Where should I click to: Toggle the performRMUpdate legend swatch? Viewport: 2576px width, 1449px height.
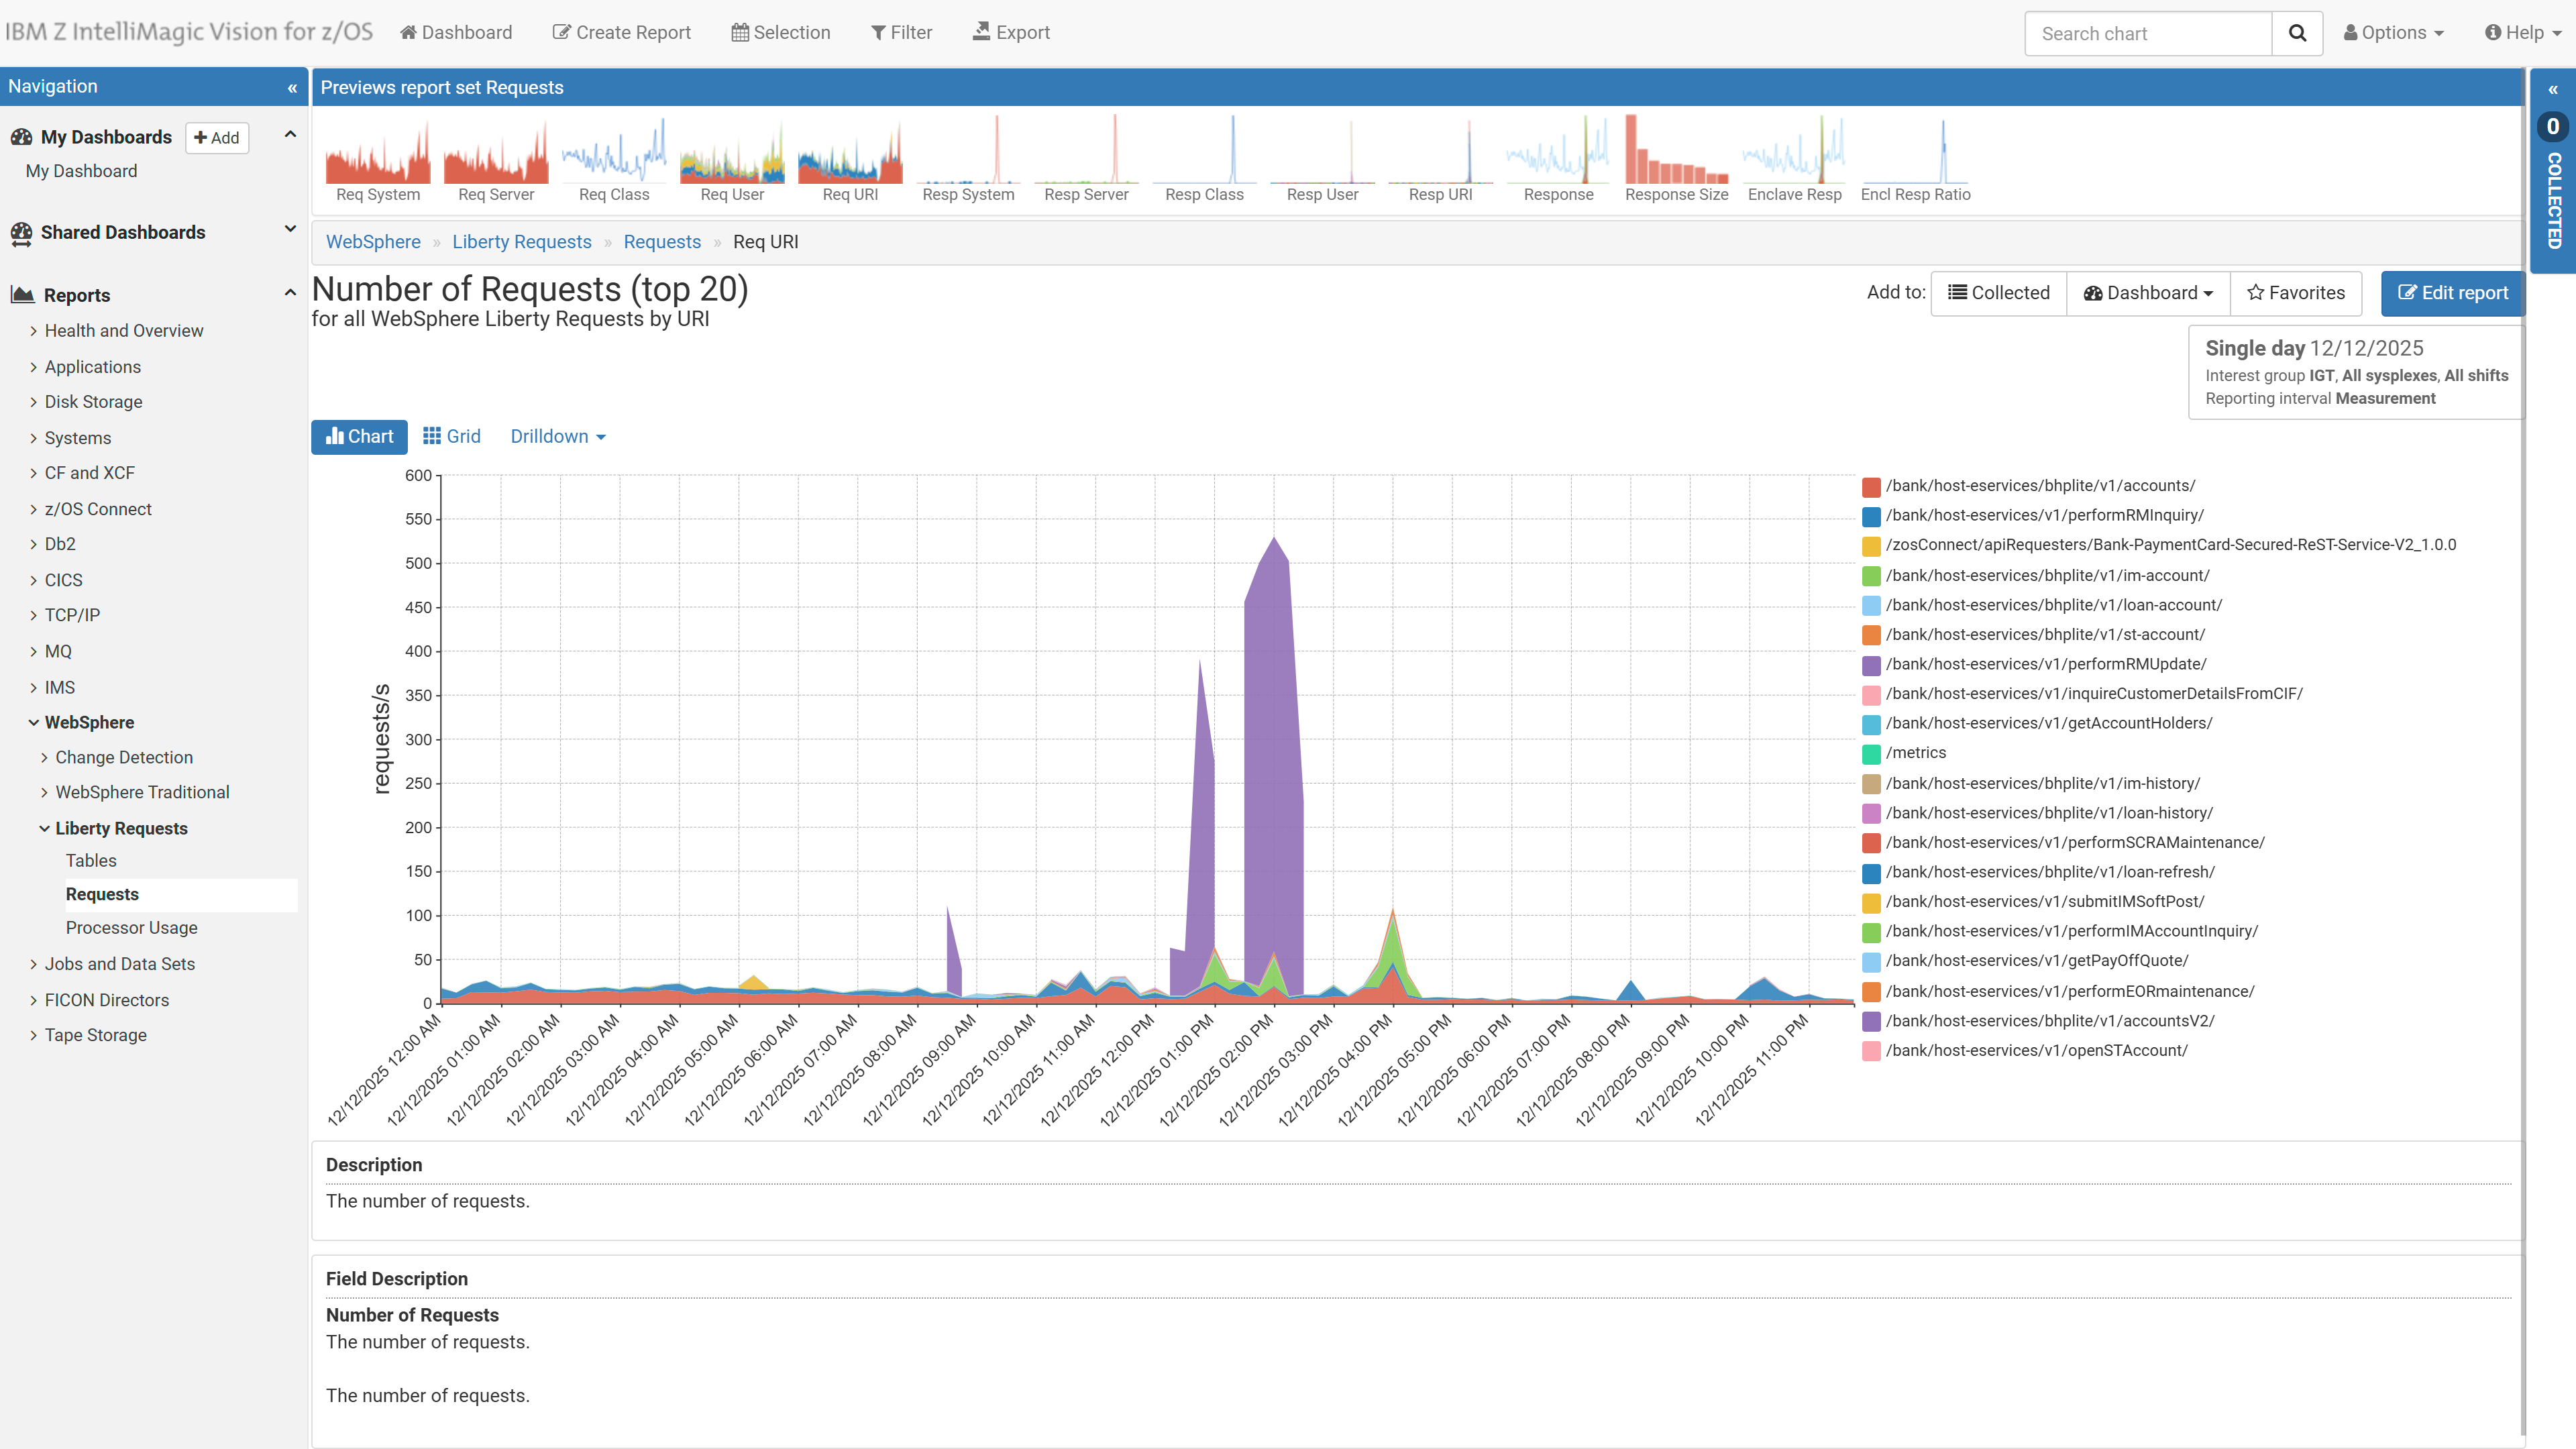1871,665
